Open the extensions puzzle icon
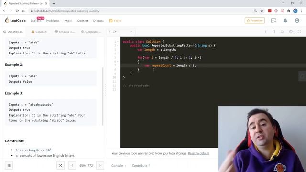Viewport: 306px width, 172px height. point(289,11)
